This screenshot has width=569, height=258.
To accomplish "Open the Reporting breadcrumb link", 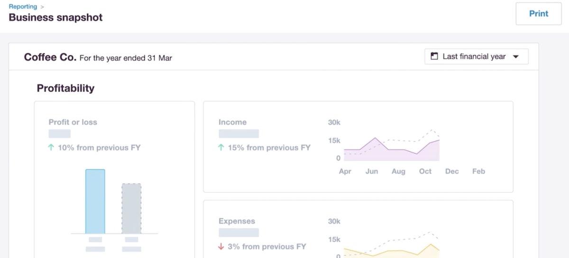I will [x=23, y=7].
